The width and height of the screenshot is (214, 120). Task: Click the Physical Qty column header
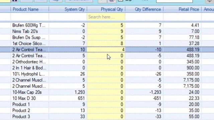pyautogui.click(x=106, y=9)
